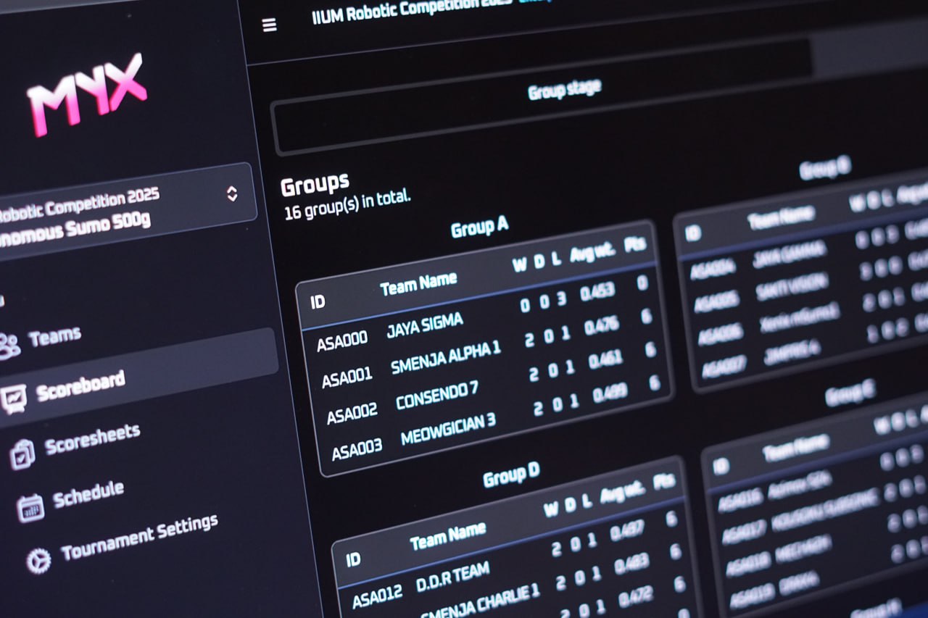Viewport: 928px width, 618px height.
Task: Click the MYX logo
Action: [87, 95]
